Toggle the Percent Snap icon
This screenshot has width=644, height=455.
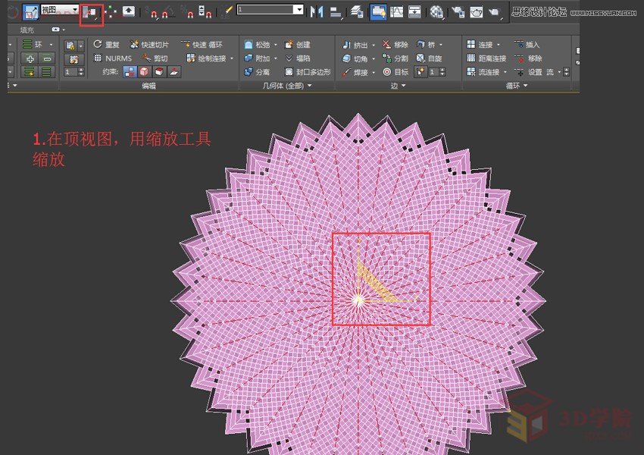click(188, 12)
